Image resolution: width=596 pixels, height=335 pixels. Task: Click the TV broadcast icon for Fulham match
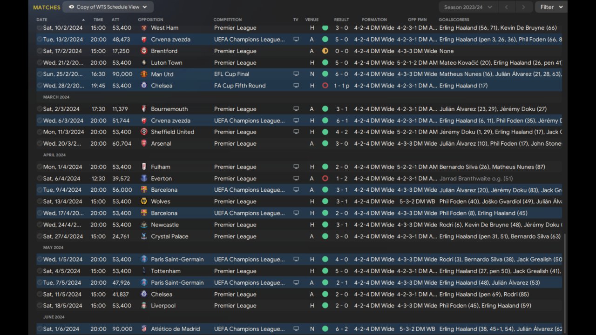[296, 167]
